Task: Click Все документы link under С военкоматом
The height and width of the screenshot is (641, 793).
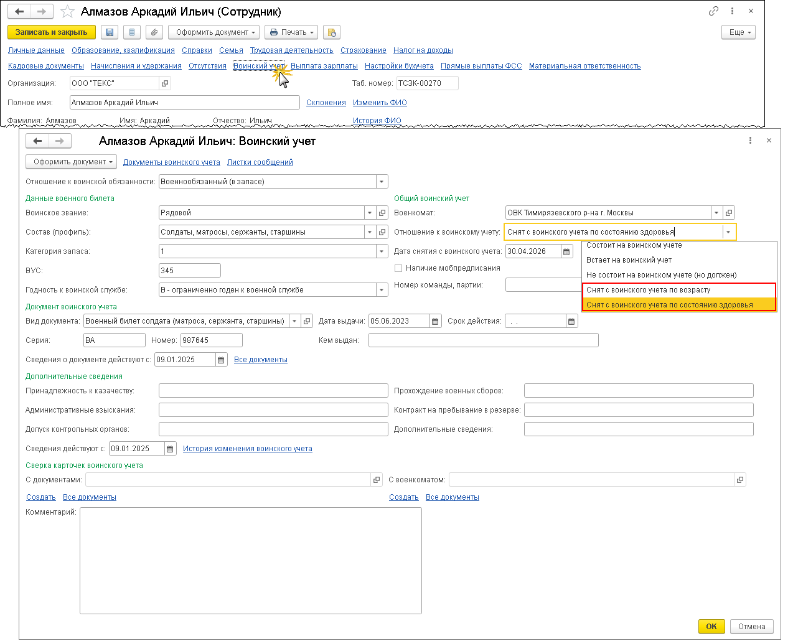Action: coord(453,497)
